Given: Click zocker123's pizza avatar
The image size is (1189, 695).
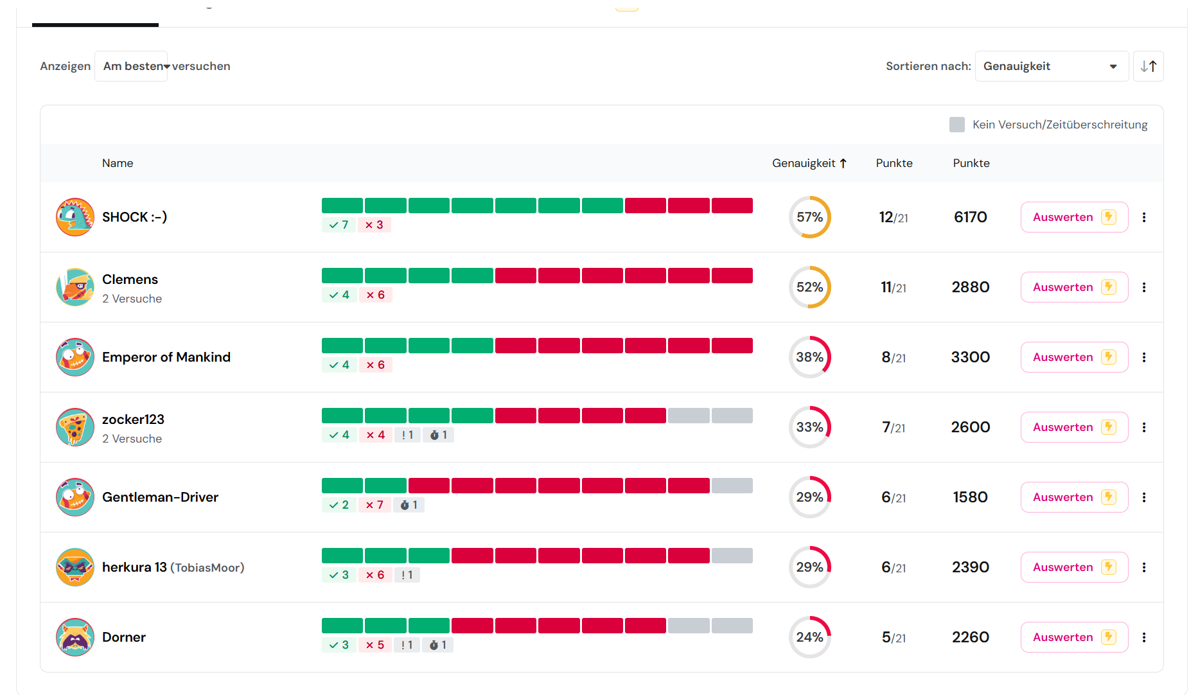Looking at the screenshot, I should (x=75, y=427).
